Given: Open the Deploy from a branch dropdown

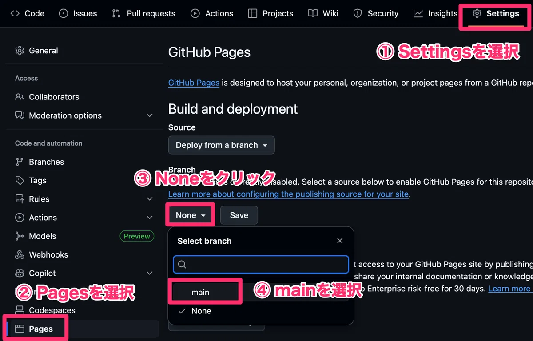Looking at the screenshot, I should tap(222, 145).
